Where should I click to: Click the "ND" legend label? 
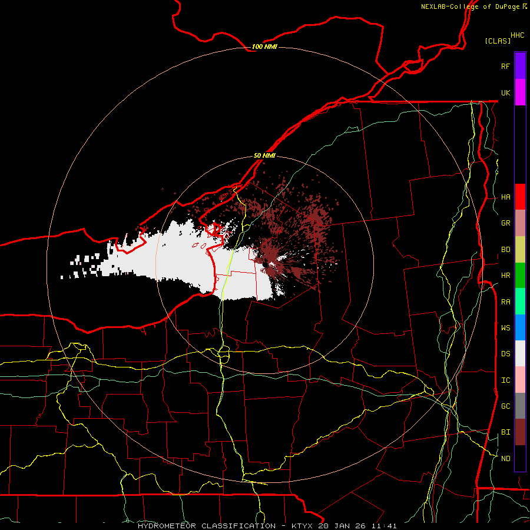click(x=505, y=459)
